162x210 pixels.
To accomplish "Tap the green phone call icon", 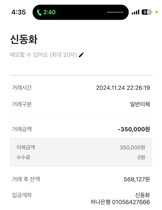I will (39, 12).
